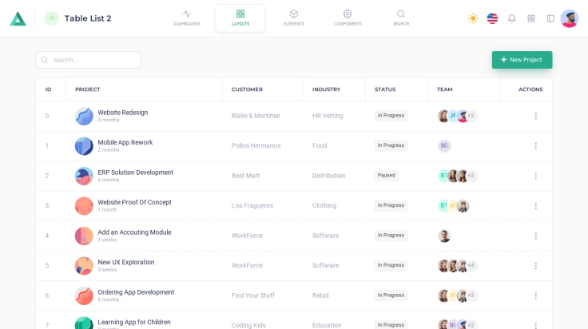Open the Search icon in top navigation

[401, 18]
